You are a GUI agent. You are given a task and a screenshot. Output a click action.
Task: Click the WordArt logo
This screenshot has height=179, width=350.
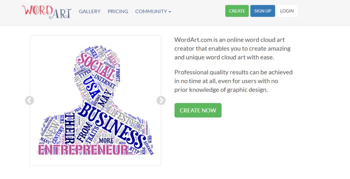click(47, 12)
